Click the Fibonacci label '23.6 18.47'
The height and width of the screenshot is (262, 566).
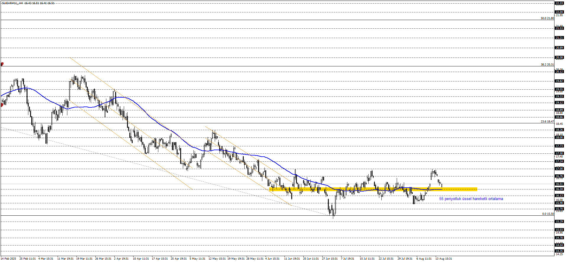(547, 122)
